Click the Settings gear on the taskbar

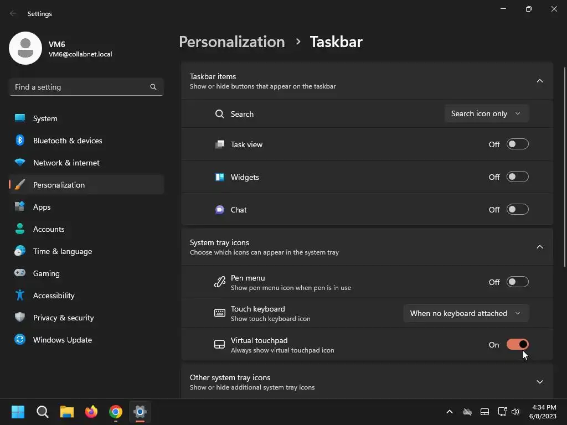click(x=140, y=412)
